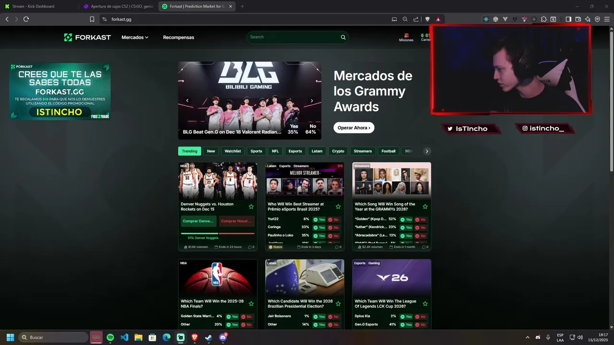Select the Streamers category tab
Screen dimensions: 614x345
tap(363, 151)
